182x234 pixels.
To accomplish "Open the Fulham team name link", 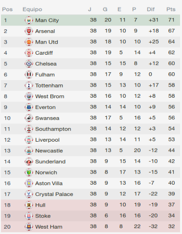I will 45,75.
